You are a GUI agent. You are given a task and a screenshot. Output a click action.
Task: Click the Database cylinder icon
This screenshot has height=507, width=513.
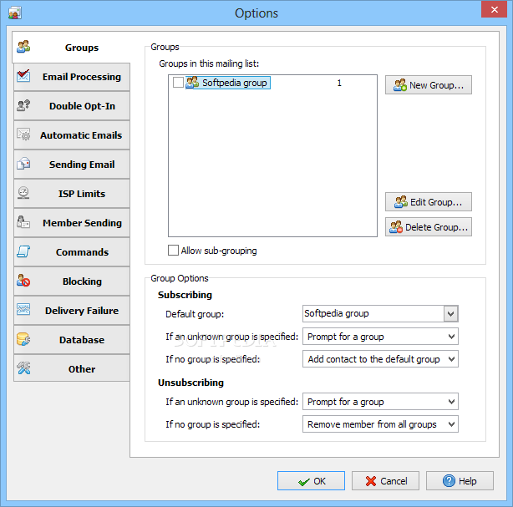tap(23, 339)
